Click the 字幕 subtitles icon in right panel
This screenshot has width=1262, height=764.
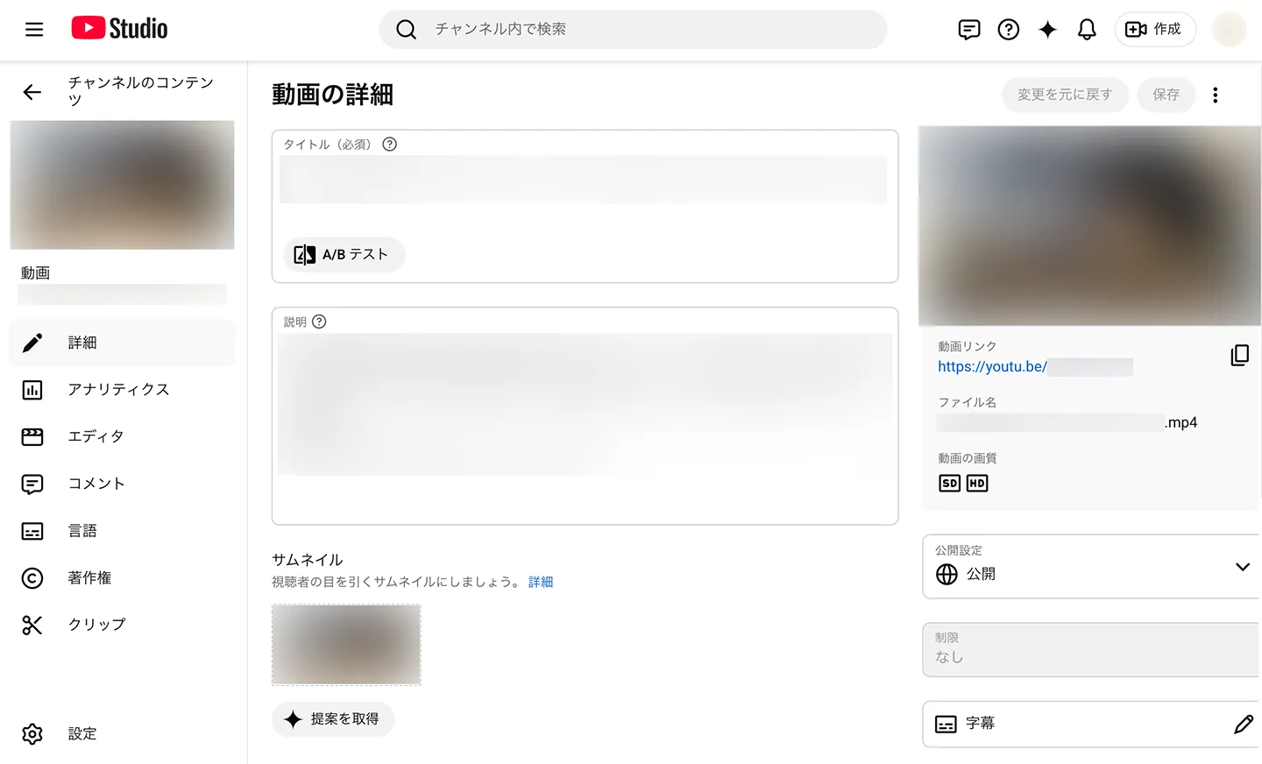[946, 725]
